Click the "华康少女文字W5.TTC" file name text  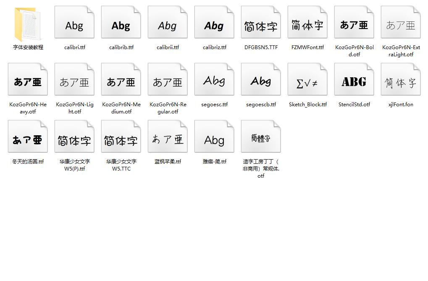[x=121, y=165]
